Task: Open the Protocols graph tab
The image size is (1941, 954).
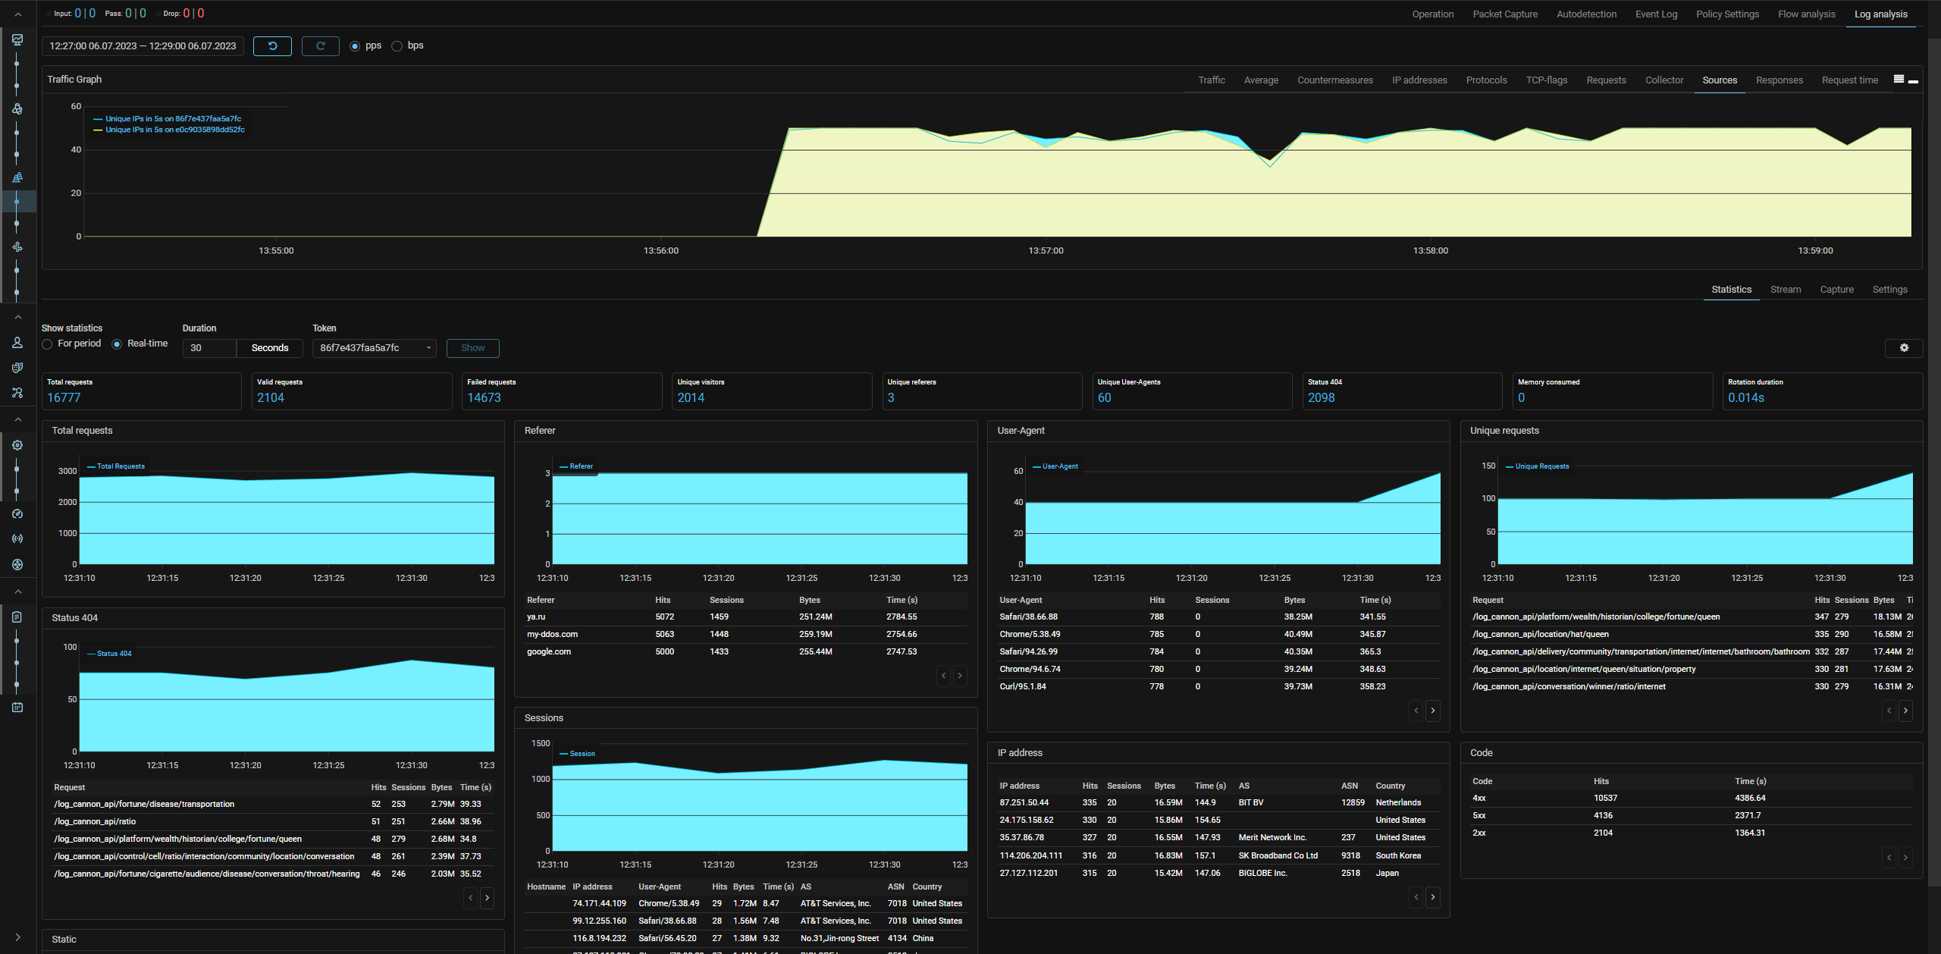Action: point(1485,80)
